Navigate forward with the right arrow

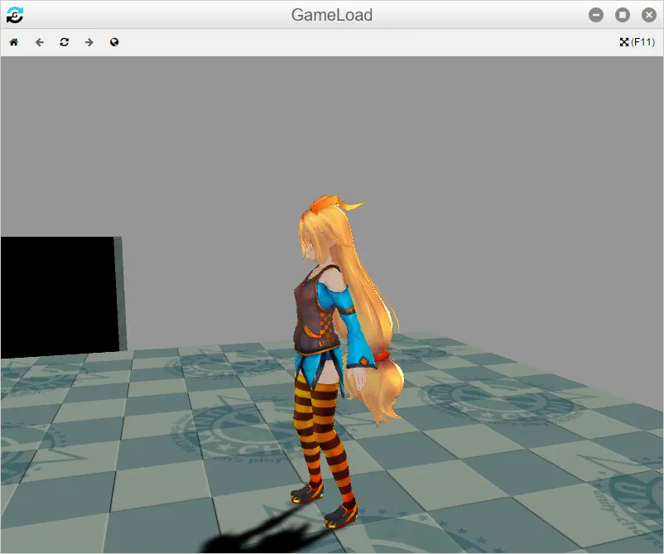89,42
